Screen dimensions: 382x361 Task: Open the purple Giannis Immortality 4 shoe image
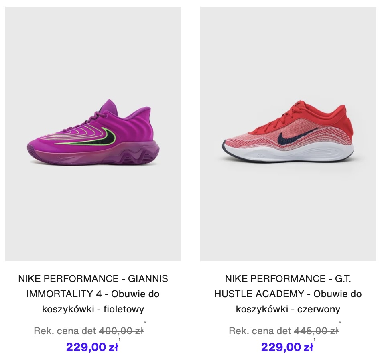click(93, 134)
